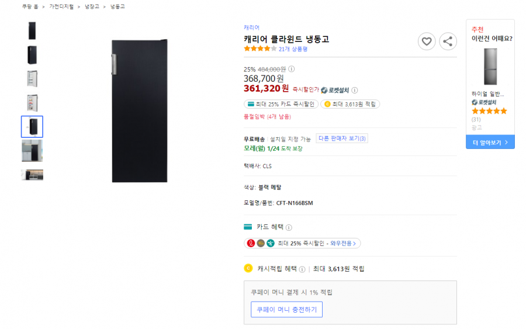Click the heart wishlist icon
526x329 pixels.
(x=427, y=41)
